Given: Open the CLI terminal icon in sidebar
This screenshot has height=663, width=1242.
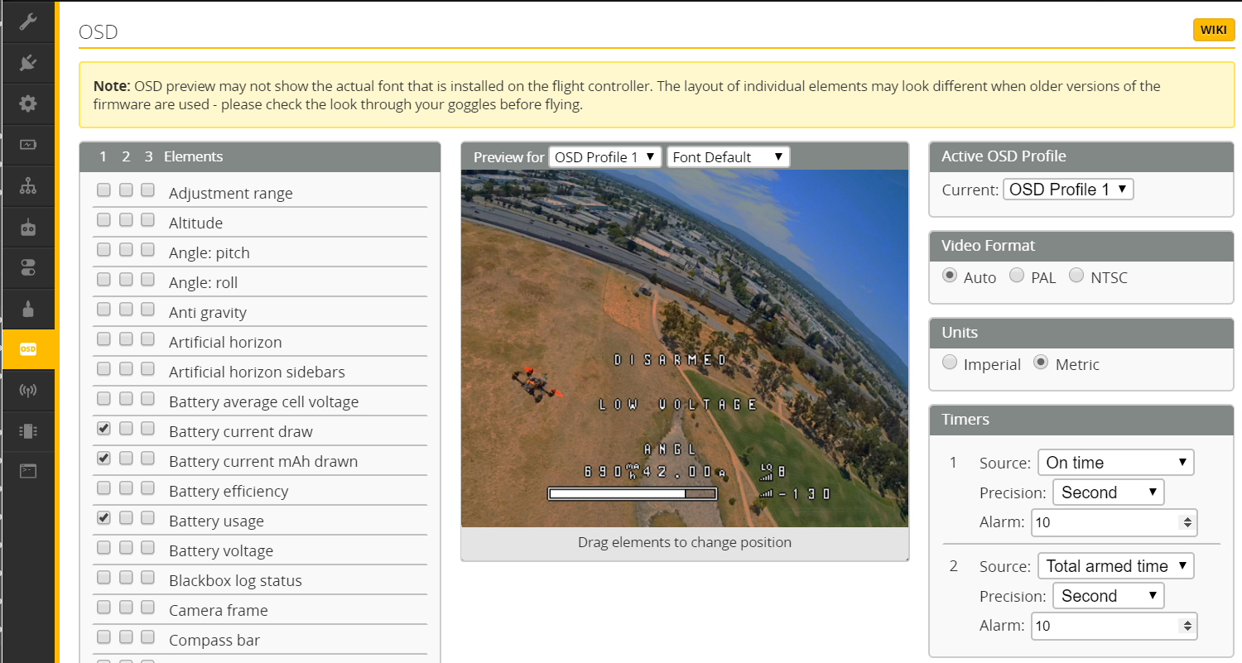Looking at the screenshot, I should [x=28, y=471].
